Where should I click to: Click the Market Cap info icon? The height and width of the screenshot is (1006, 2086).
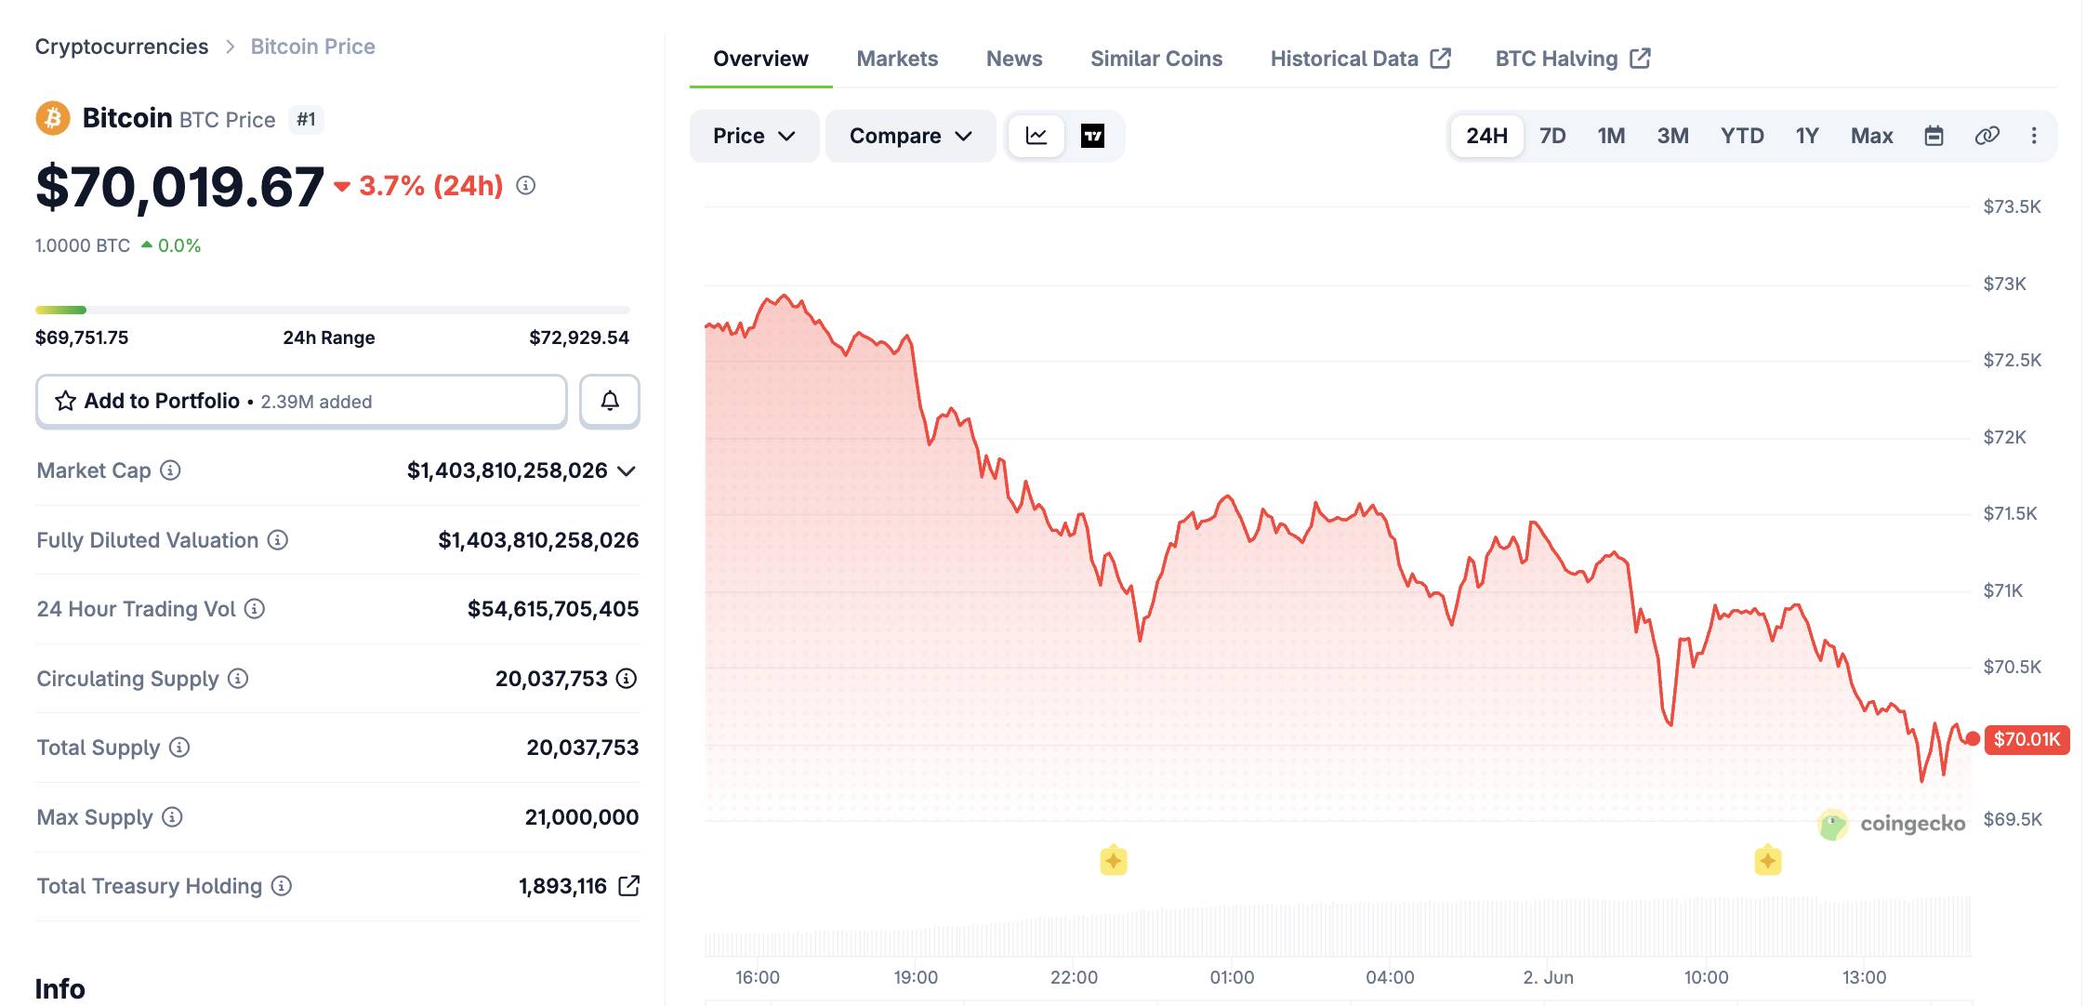tap(170, 470)
